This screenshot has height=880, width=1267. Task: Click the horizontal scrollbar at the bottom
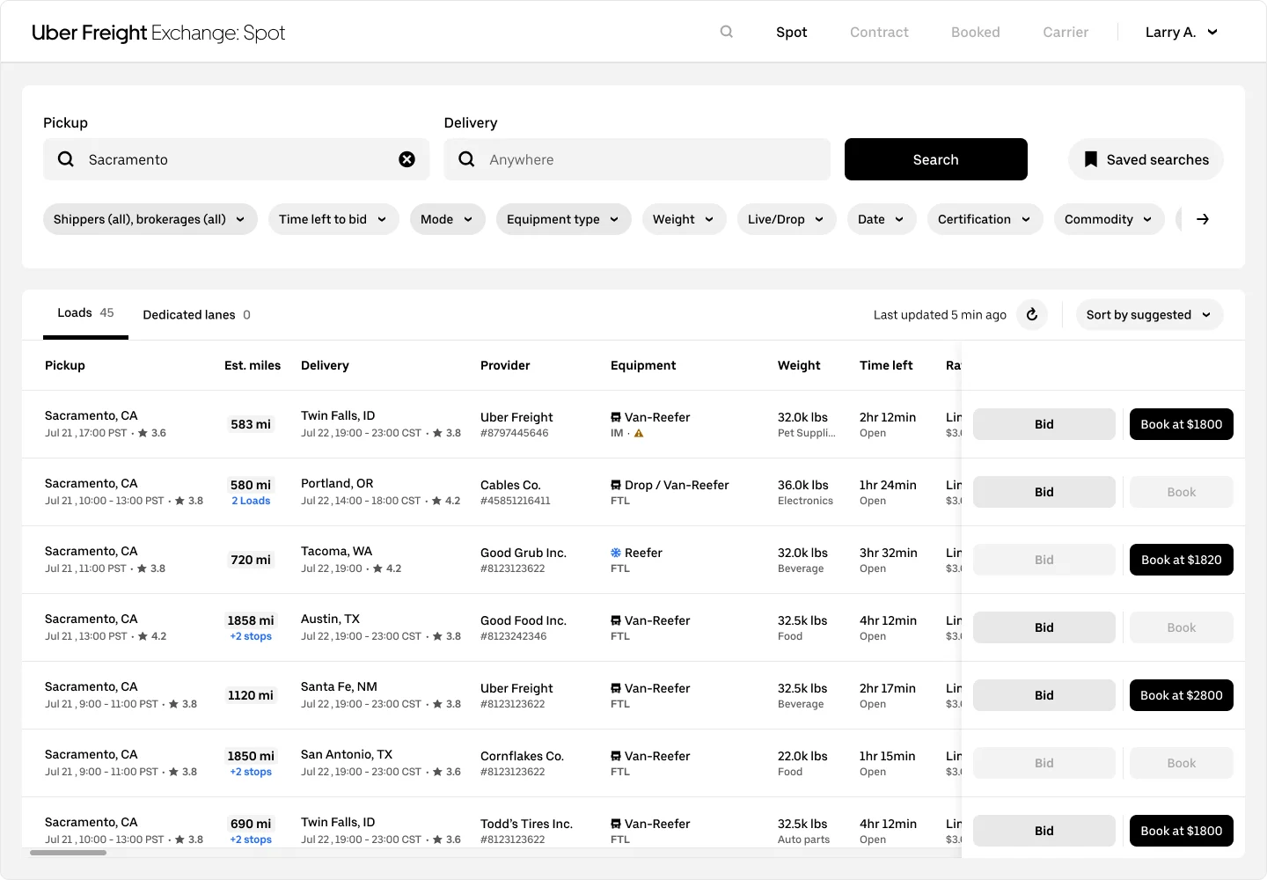tap(69, 853)
